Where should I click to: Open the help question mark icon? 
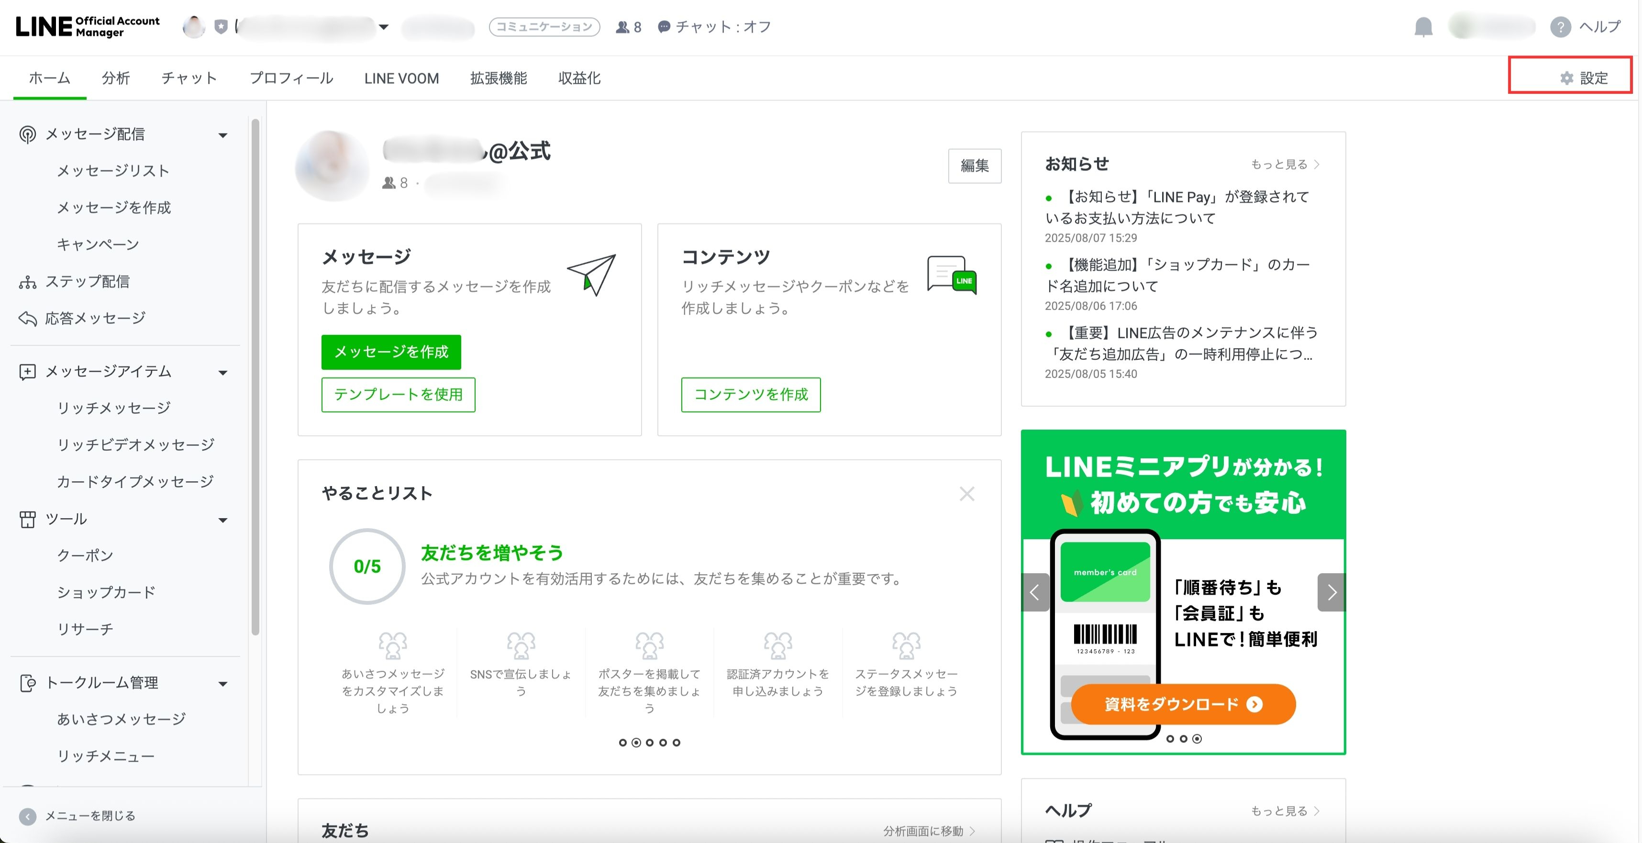pos(1560,27)
